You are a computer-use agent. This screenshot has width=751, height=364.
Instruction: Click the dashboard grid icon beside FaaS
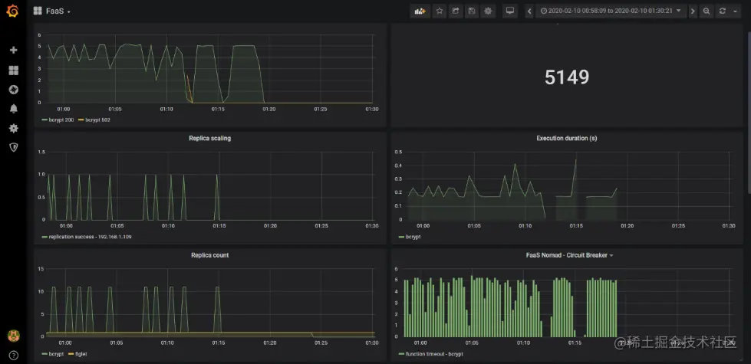(38, 11)
